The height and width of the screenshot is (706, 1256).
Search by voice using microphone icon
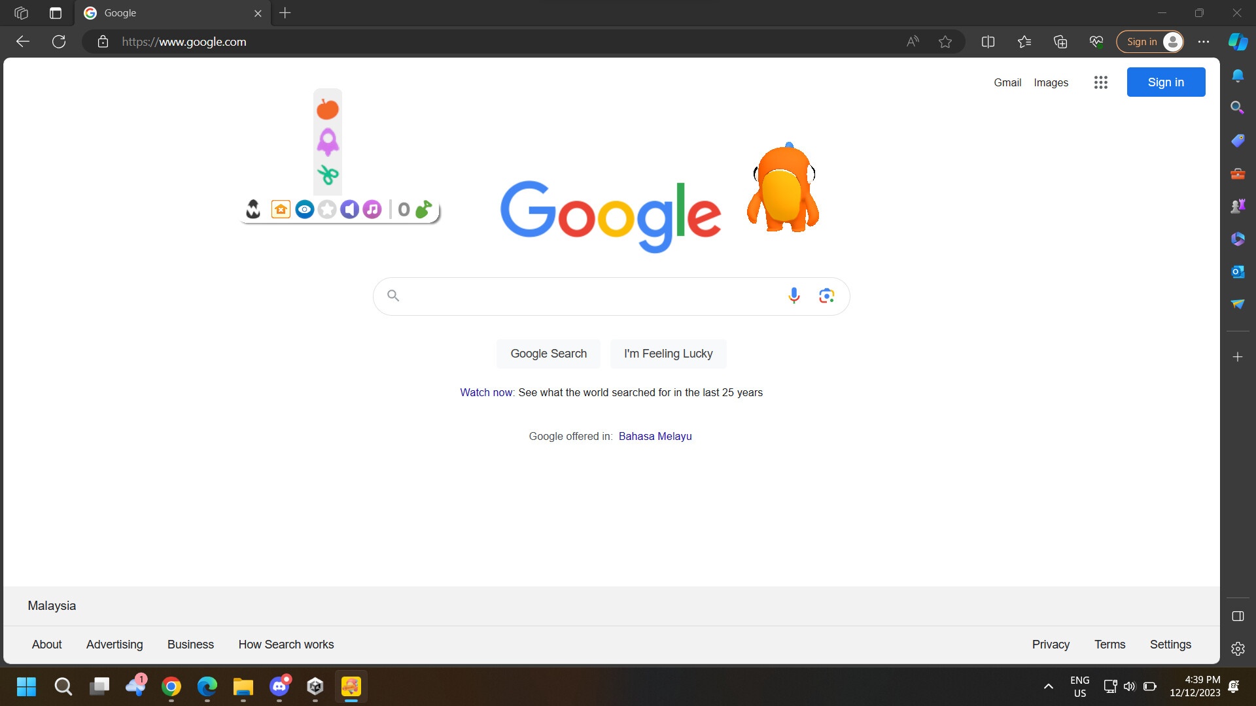click(794, 295)
